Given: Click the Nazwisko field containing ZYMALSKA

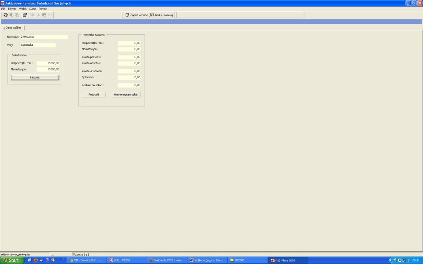Looking at the screenshot, I should point(44,37).
